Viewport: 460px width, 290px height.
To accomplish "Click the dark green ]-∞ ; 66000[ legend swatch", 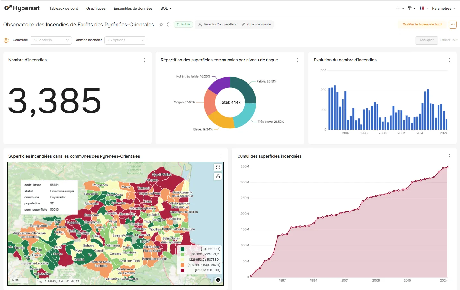I will pyautogui.click(x=183, y=249).
